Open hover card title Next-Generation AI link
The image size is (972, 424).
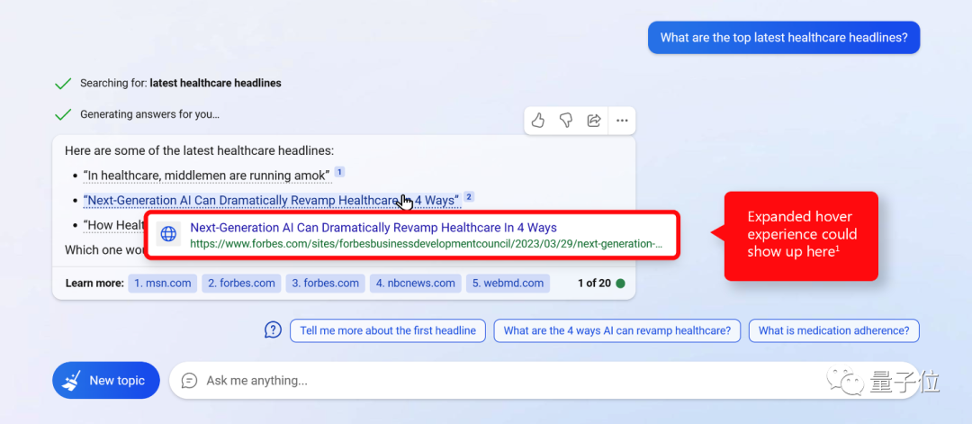(373, 228)
